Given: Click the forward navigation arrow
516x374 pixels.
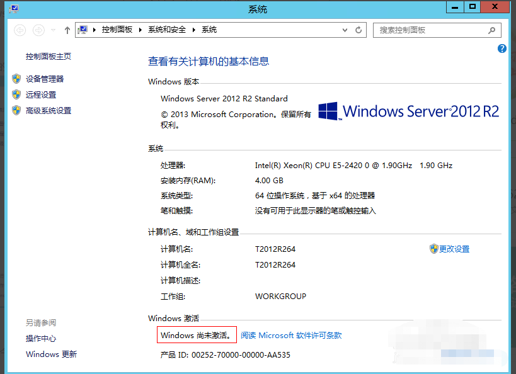Looking at the screenshot, I should pyautogui.click(x=38, y=30).
